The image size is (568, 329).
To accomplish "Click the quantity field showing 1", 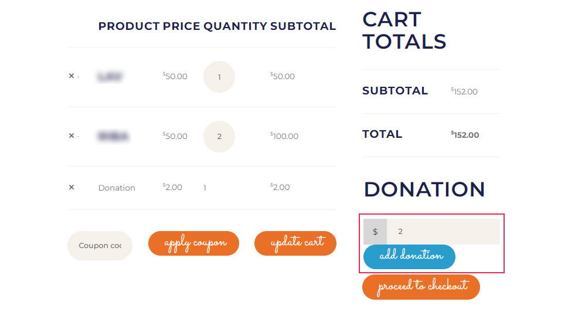I will point(219,77).
